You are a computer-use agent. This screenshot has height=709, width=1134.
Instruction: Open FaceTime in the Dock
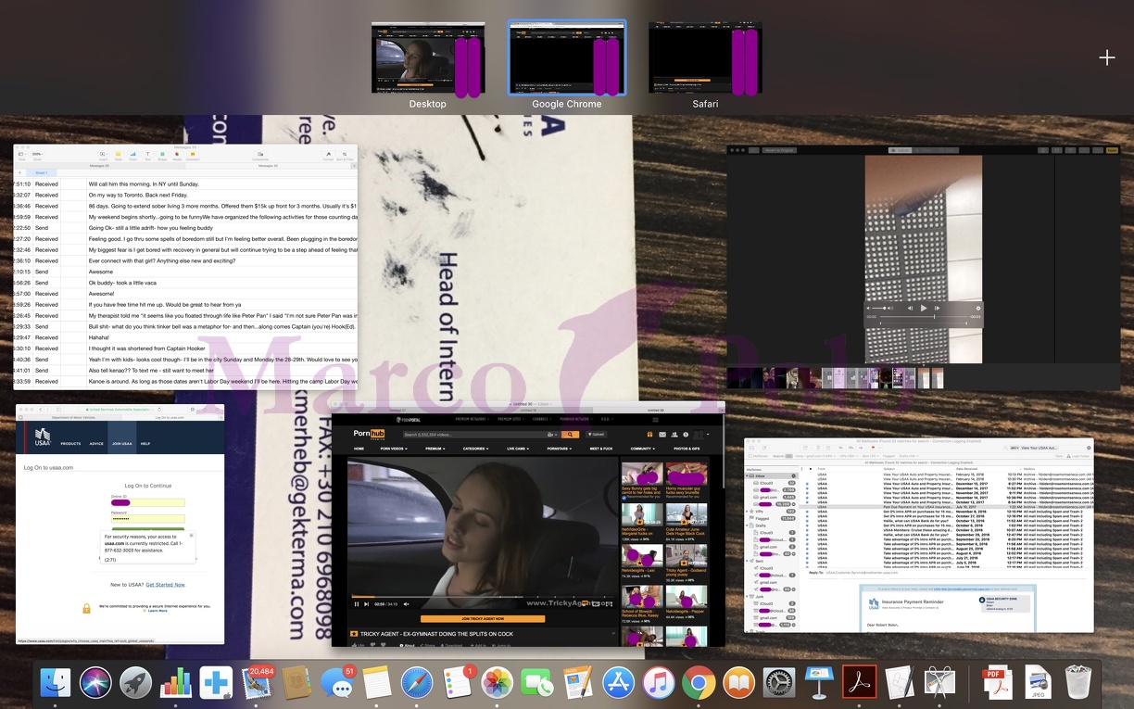pos(537,684)
